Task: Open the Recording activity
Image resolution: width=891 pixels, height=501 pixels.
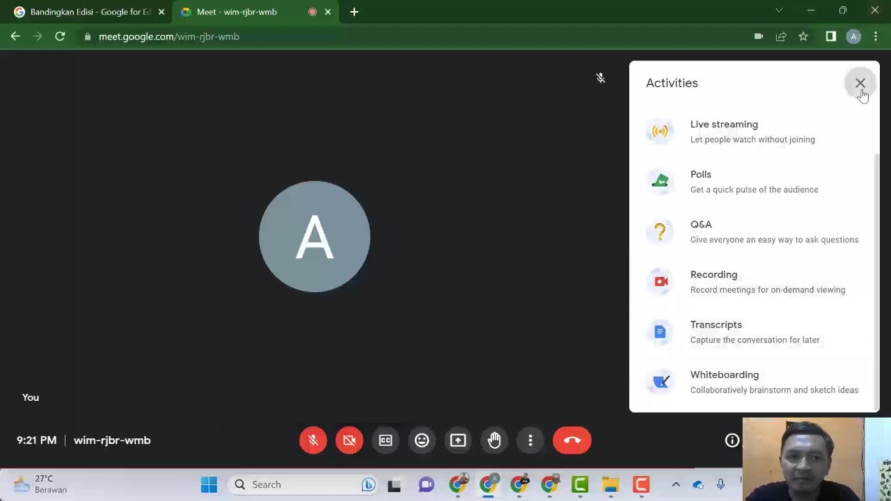Action: click(753, 282)
